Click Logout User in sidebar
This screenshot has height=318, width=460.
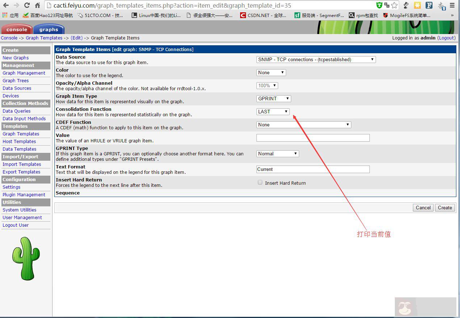pyautogui.click(x=16, y=225)
